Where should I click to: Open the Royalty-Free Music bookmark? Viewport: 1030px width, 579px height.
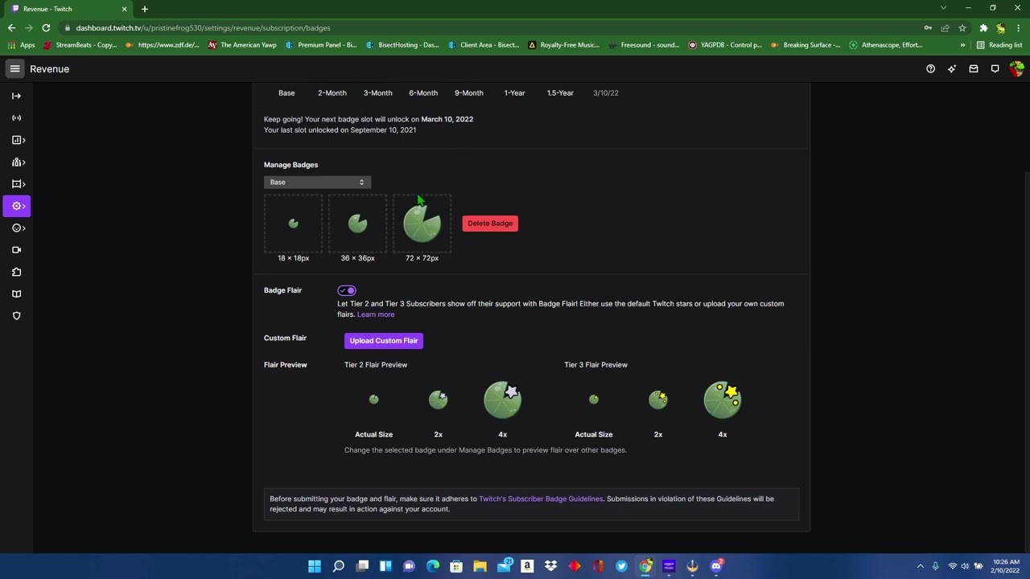(x=563, y=45)
